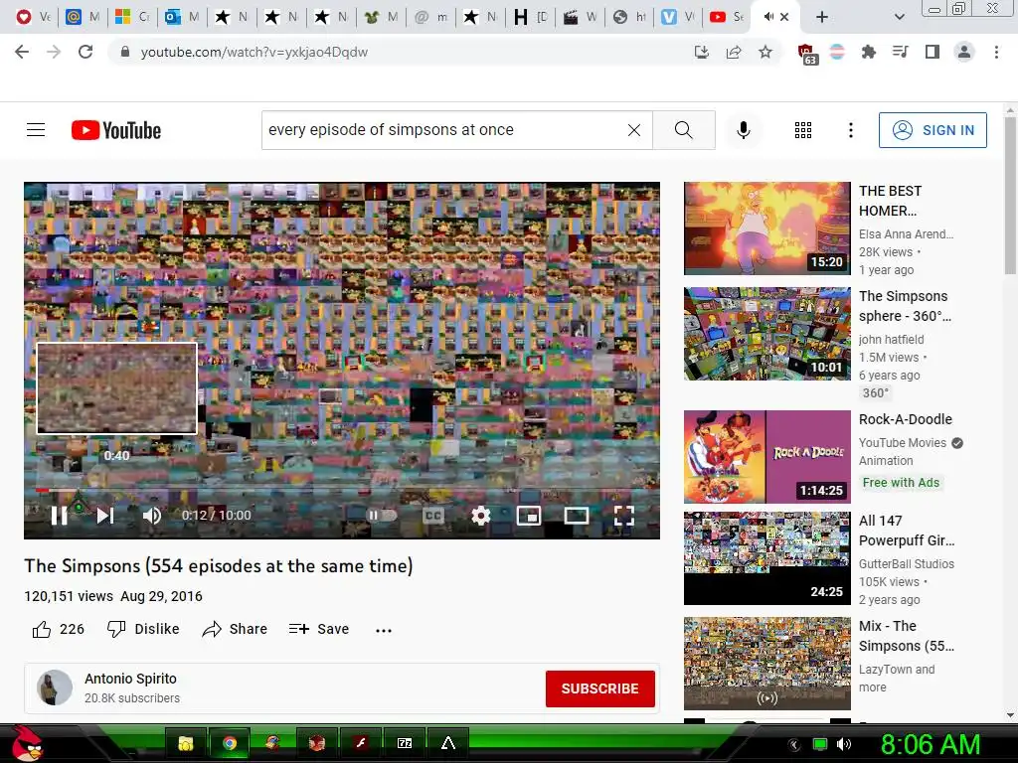Install app icon in address bar
Viewport: 1018px width, 763px height.
pos(701,52)
